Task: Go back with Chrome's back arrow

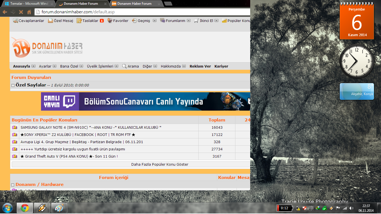Action: (x=5, y=12)
